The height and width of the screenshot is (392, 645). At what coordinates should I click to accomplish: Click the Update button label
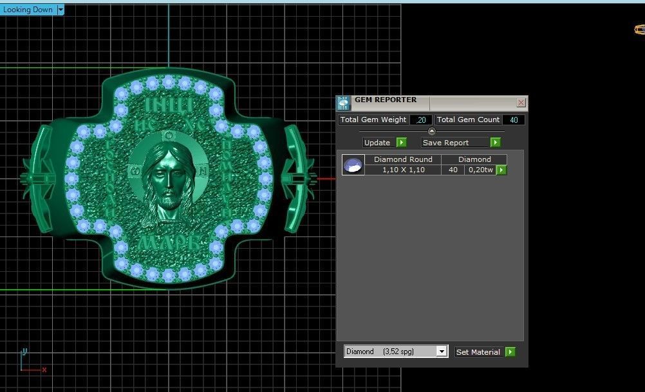coord(379,143)
